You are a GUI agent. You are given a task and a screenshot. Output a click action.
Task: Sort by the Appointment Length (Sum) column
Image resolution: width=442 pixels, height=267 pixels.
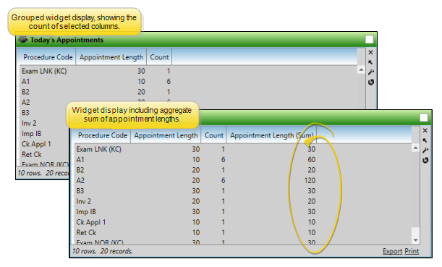coord(272,135)
